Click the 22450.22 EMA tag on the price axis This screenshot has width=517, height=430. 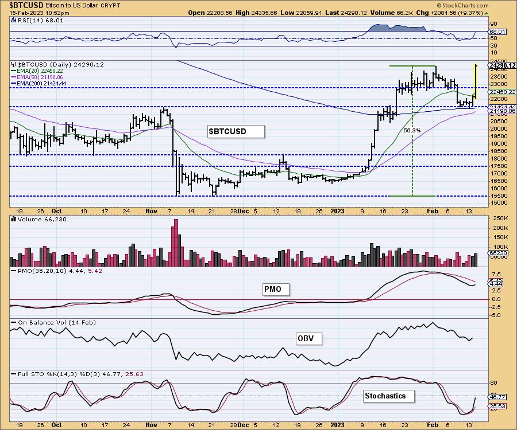(x=502, y=92)
